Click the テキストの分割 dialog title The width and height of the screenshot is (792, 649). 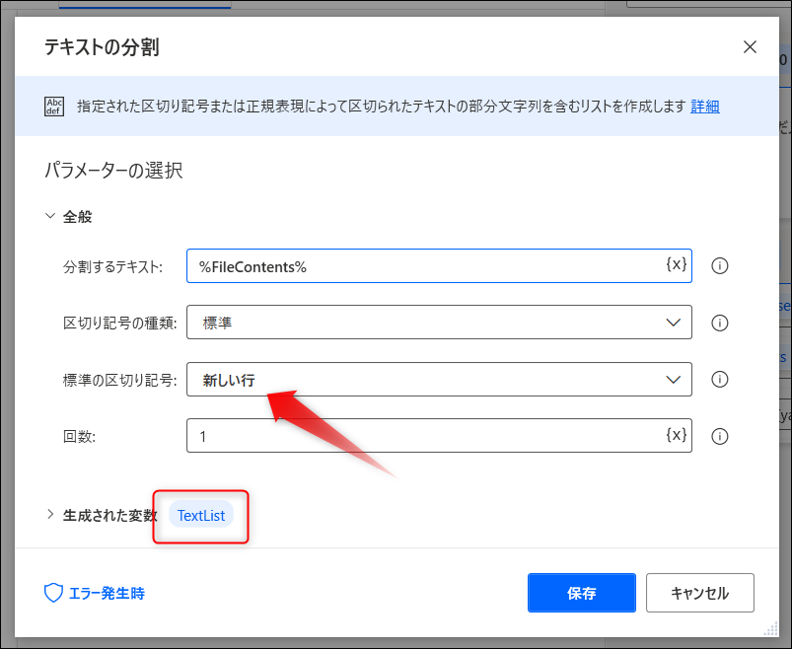102,47
